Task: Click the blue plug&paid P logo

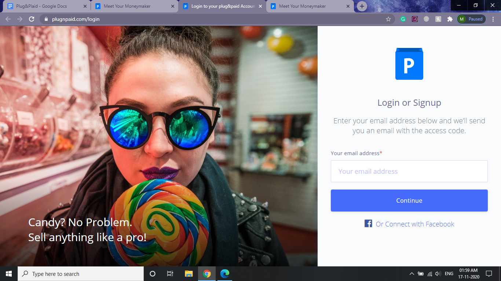Action: pos(409,64)
